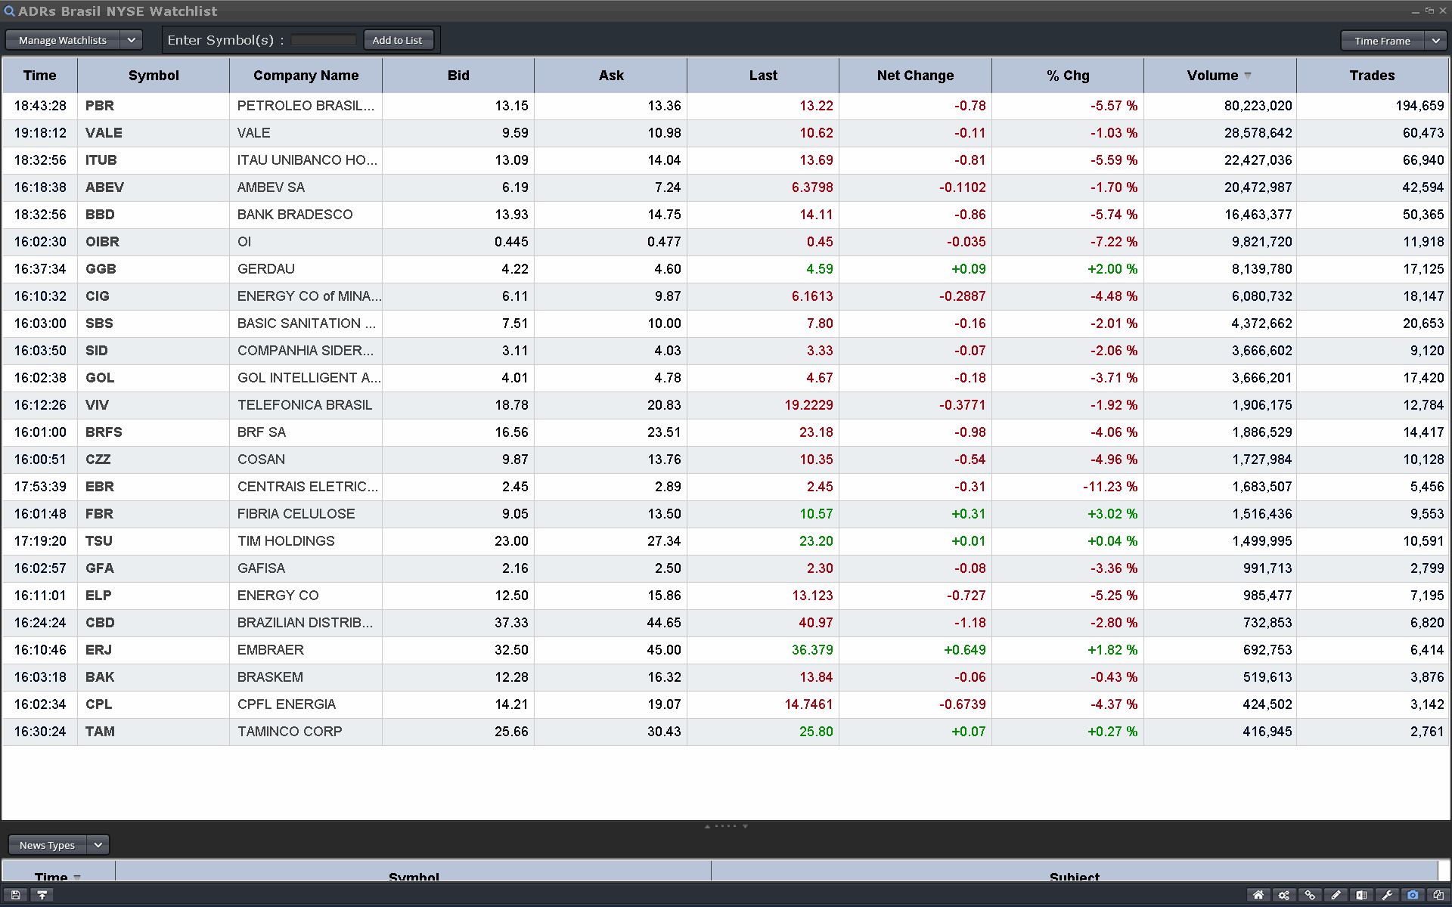Sort by the % Chg column header

pos(1067,76)
